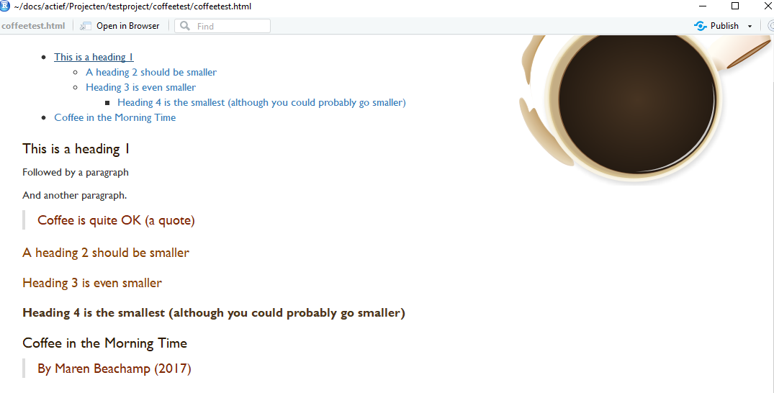Maximize the viewer window
The height and width of the screenshot is (393, 774).
(735, 6)
